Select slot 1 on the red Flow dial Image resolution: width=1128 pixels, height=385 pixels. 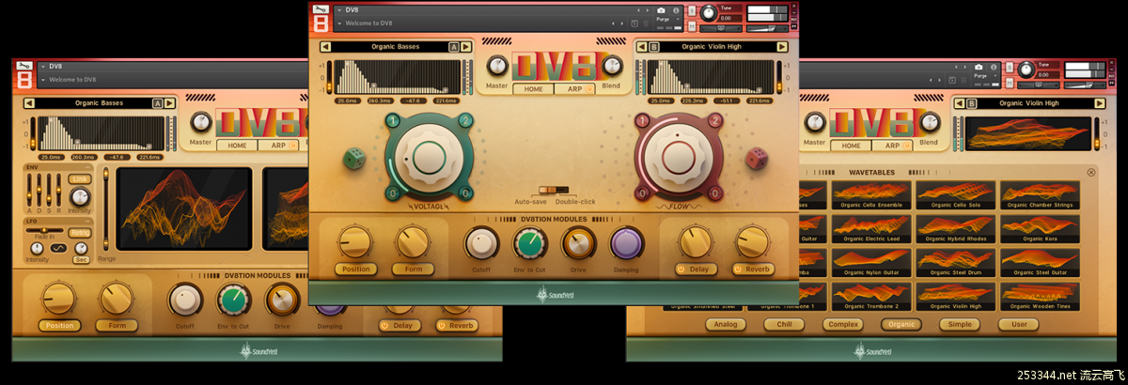(641, 121)
